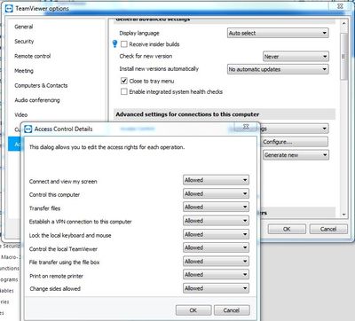355x321 pixels.
Task: Click the TeamViewer logo in options title bar
Action: tap(9, 9)
